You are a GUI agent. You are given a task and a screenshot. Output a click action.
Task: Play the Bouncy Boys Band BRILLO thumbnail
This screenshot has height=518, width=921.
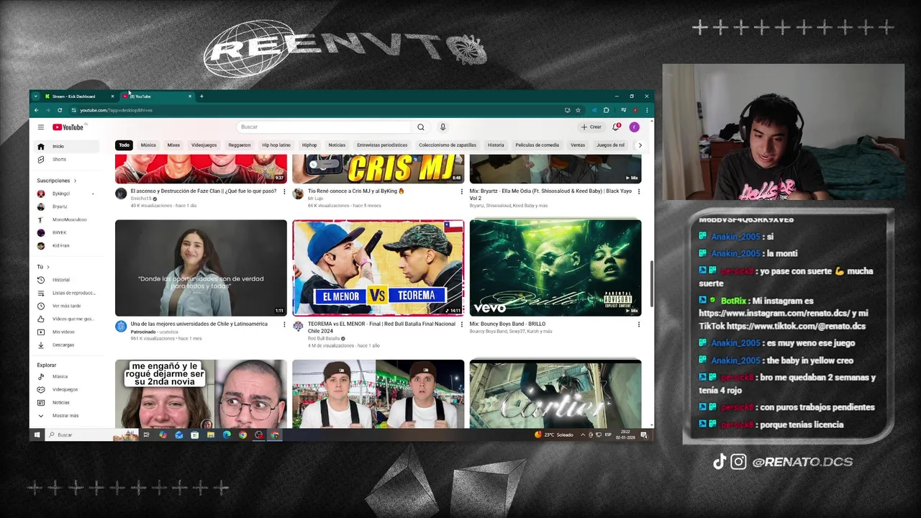point(555,268)
